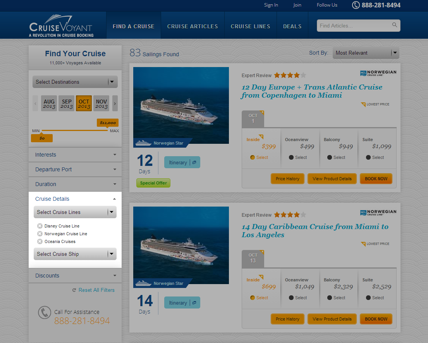428x343 pixels.
Task: Click the Special Offer badge
Action: (153, 183)
